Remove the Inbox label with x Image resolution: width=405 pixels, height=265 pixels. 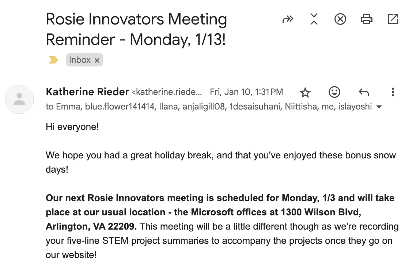[x=97, y=61]
